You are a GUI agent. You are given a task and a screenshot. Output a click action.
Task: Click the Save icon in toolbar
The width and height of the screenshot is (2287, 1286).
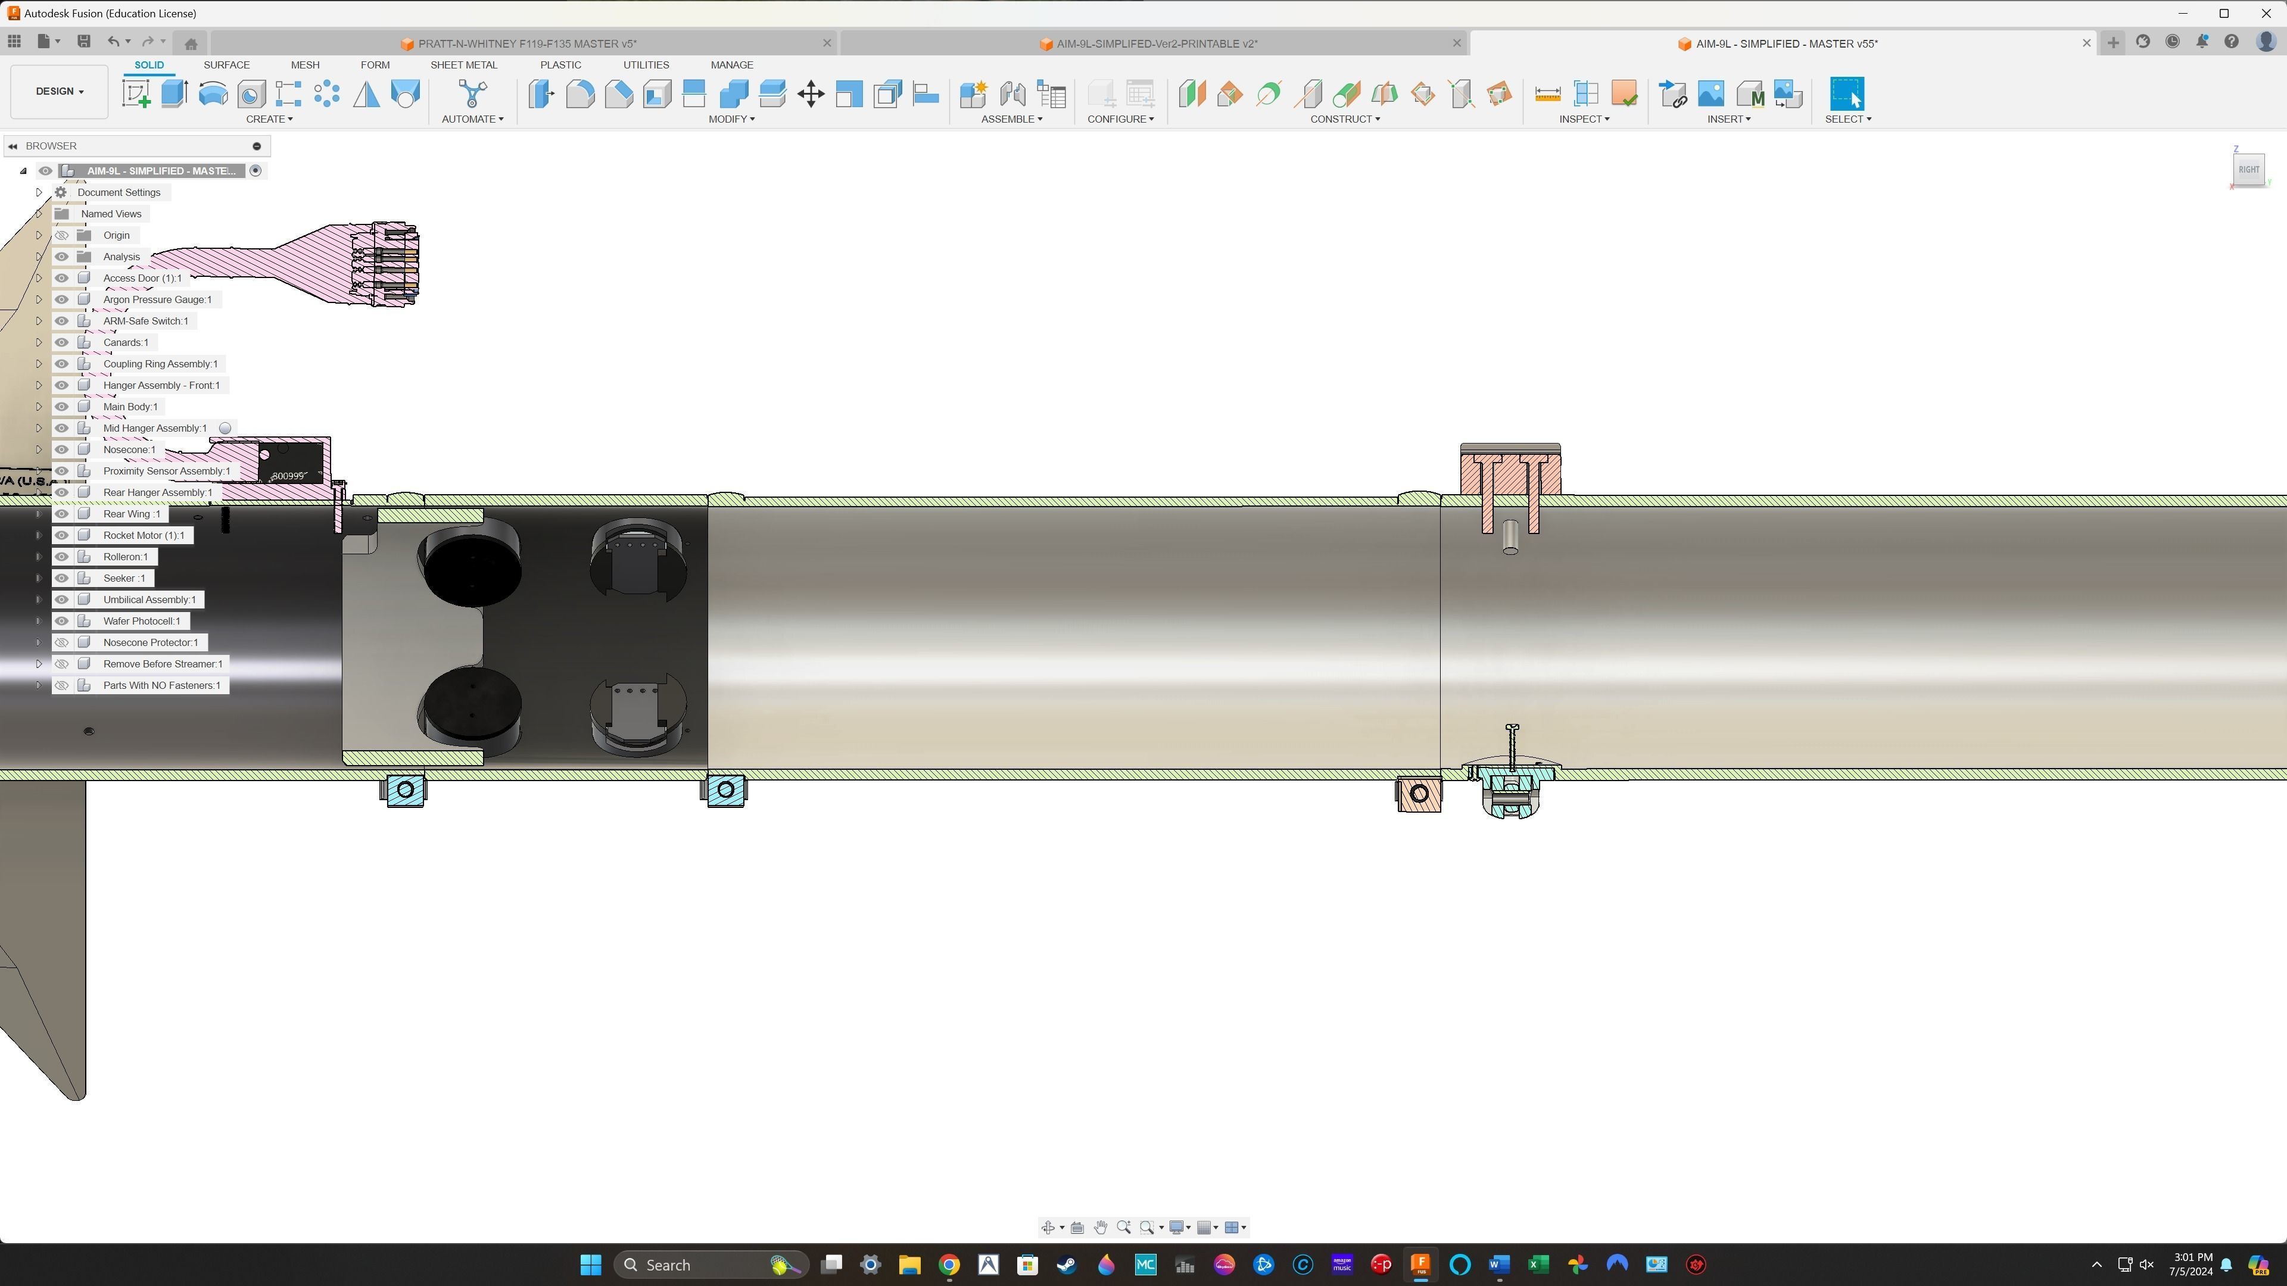click(83, 41)
